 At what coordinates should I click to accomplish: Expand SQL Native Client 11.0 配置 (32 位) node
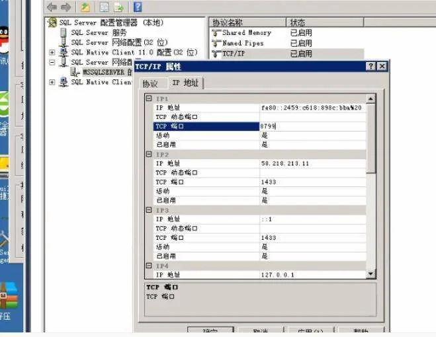coord(52,52)
